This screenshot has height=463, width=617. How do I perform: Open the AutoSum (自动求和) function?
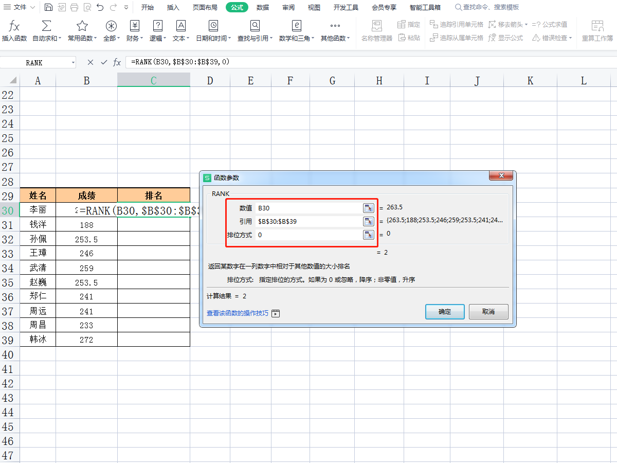coord(46,27)
